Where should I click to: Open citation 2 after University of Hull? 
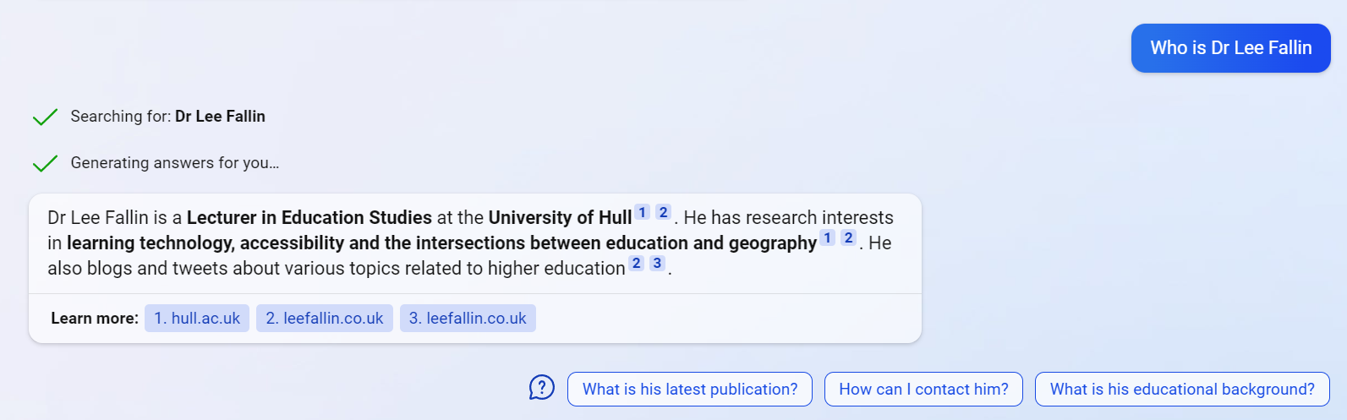click(x=664, y=213)
